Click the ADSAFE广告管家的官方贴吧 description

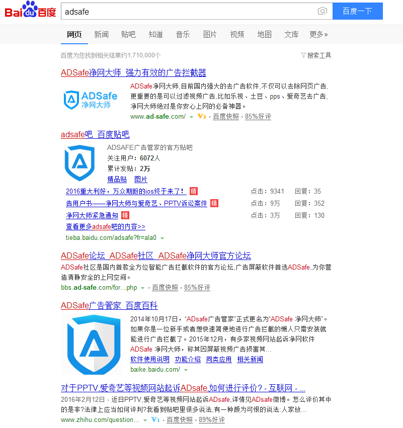coord(149,148)
